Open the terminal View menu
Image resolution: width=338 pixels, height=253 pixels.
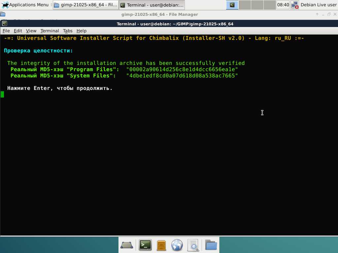point(31,31)
